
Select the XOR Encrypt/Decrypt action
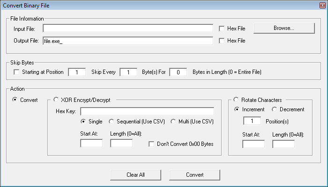(56, 100)
